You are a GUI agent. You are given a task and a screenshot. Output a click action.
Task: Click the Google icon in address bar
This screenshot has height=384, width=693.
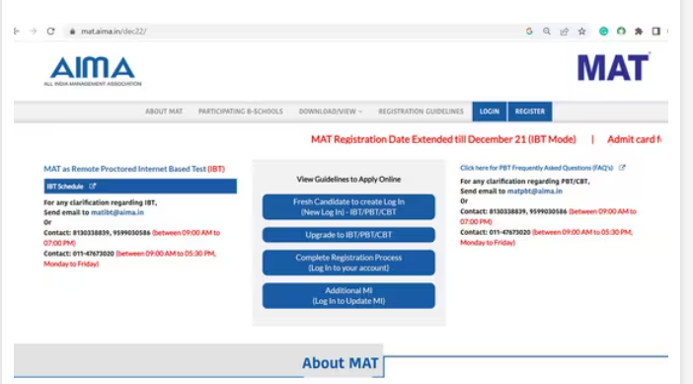coord(529,32)
